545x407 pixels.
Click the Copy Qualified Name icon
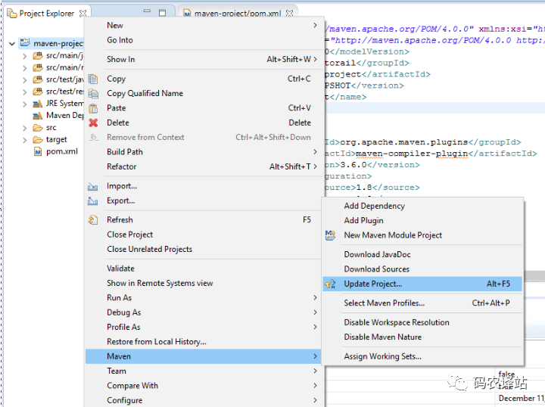click(x=93, y=93)
